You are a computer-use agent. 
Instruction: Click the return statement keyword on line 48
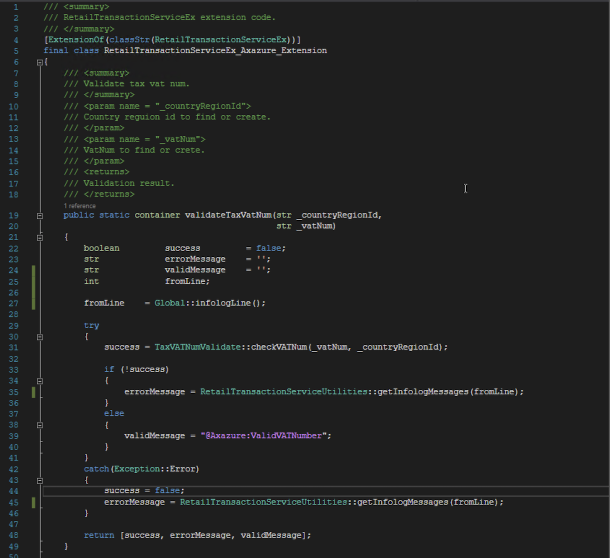99,535
